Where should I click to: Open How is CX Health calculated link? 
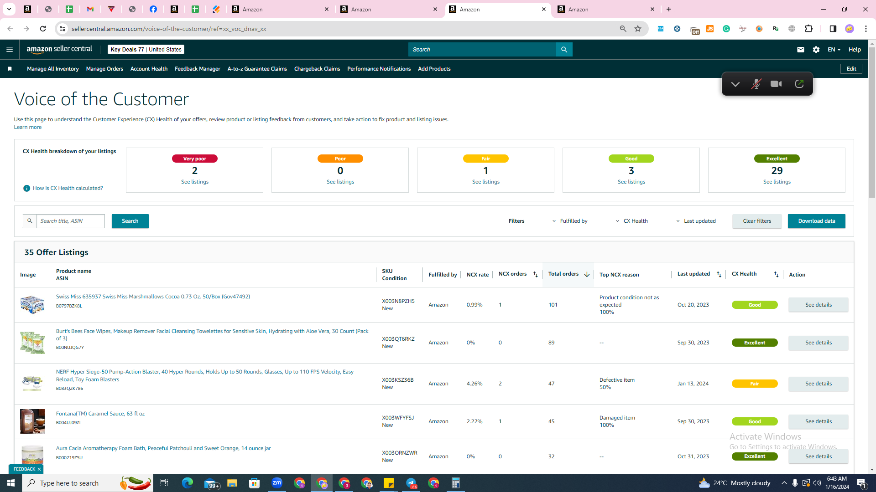click(68, 188)
